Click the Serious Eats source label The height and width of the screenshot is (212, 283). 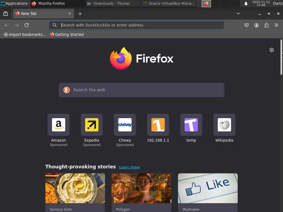click(x=61, y=209)
